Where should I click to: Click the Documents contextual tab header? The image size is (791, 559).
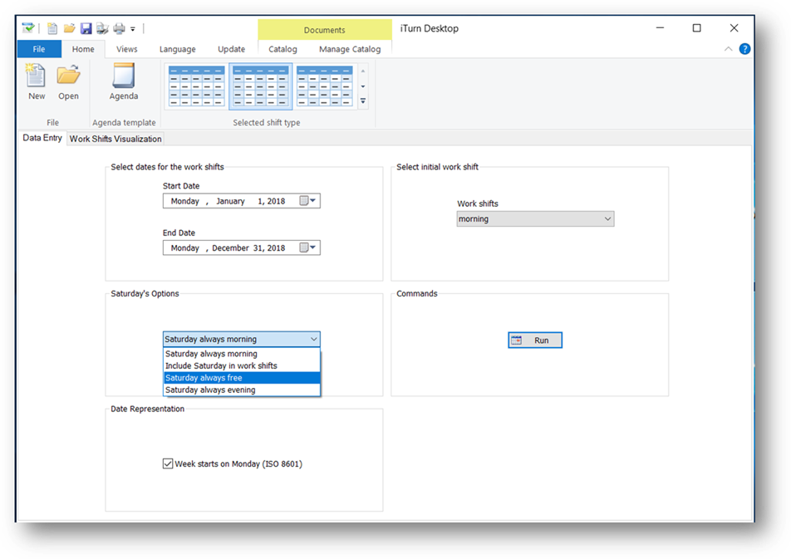(324, 30)
